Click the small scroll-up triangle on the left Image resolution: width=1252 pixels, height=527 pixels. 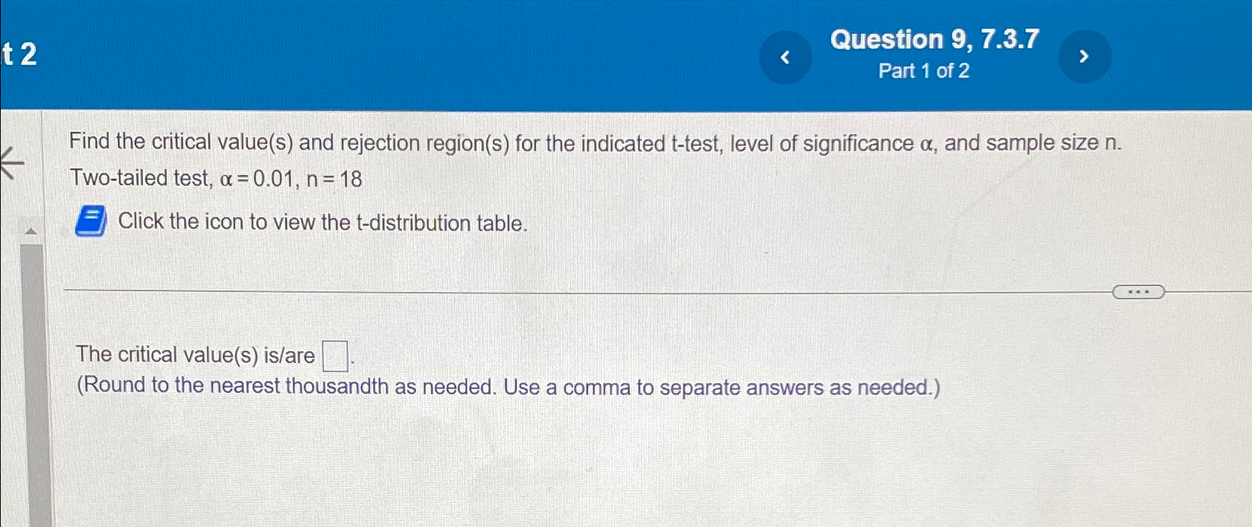[31, 230]
